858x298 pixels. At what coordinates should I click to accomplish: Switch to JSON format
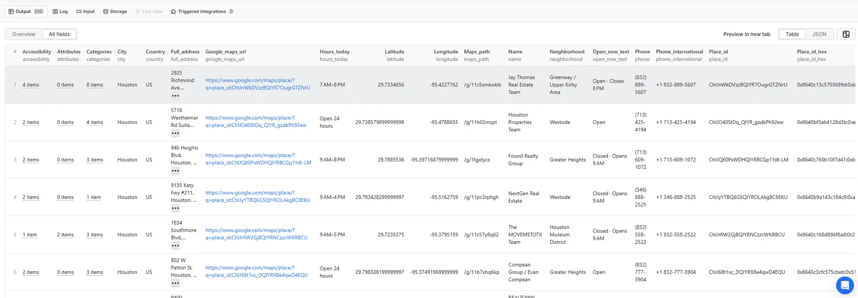point(819,34)
